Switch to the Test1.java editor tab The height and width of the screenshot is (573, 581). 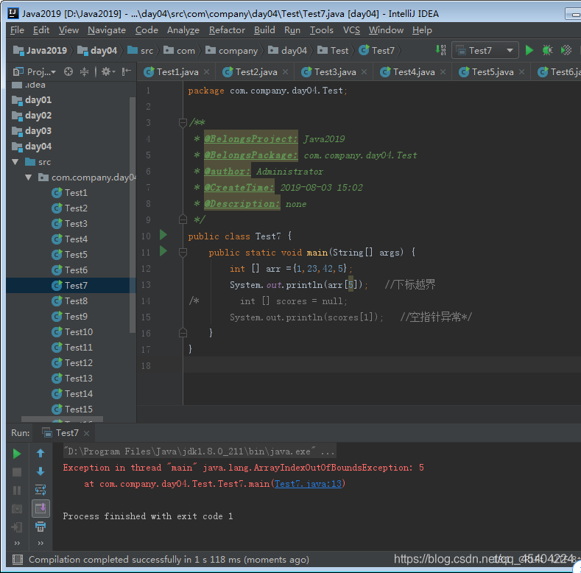coord(177,72)
